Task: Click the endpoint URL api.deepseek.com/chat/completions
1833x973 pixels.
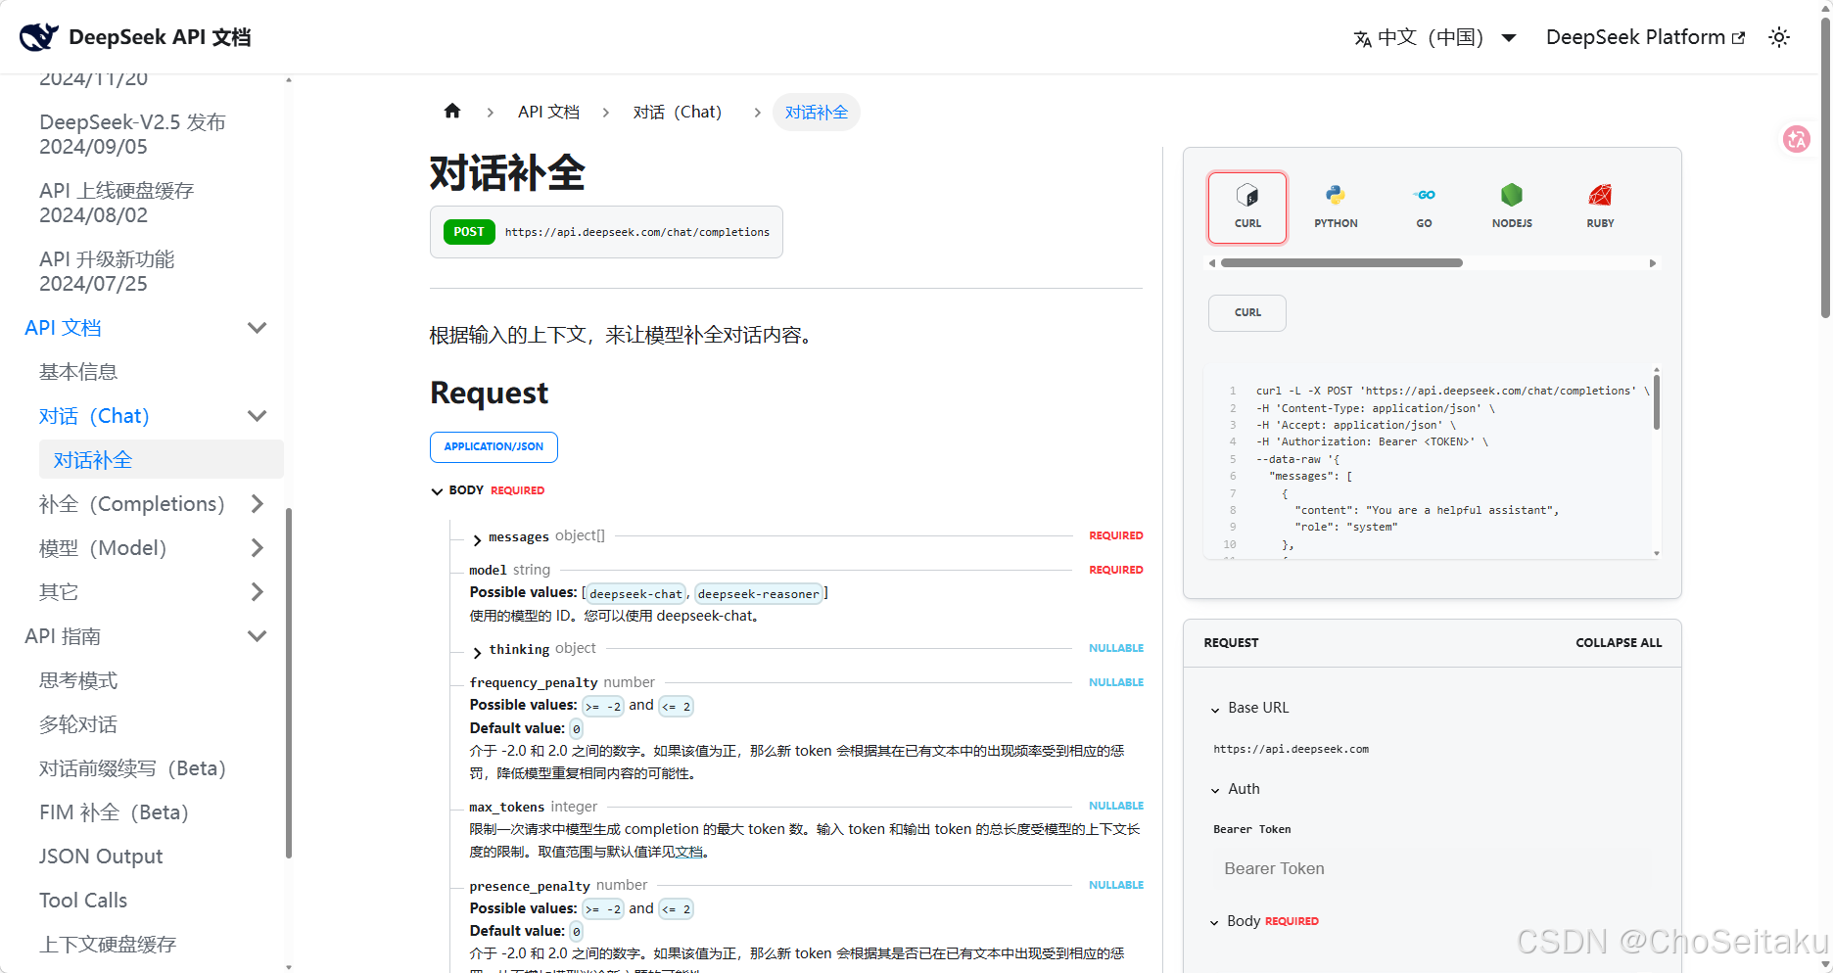Action: point(637,232)
